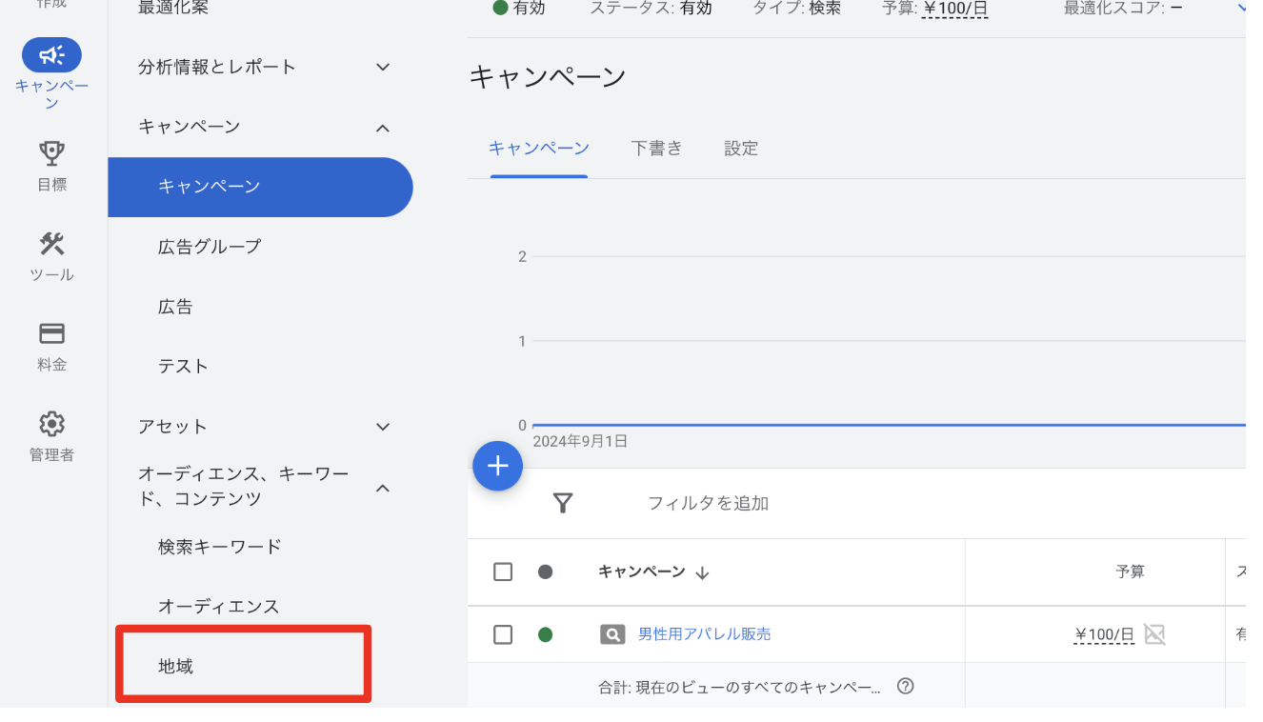The width and height of the screenshot is (1263, 722).
Task: Click フィルタを追加 field
Action: click(708, 503)
